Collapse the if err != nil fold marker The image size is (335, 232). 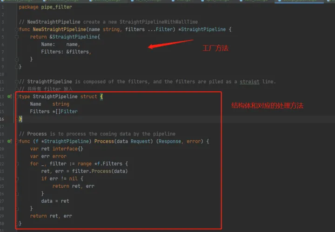point(17,178)
